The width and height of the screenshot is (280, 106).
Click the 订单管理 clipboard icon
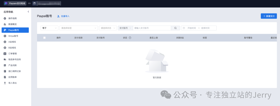coord(5,53)
